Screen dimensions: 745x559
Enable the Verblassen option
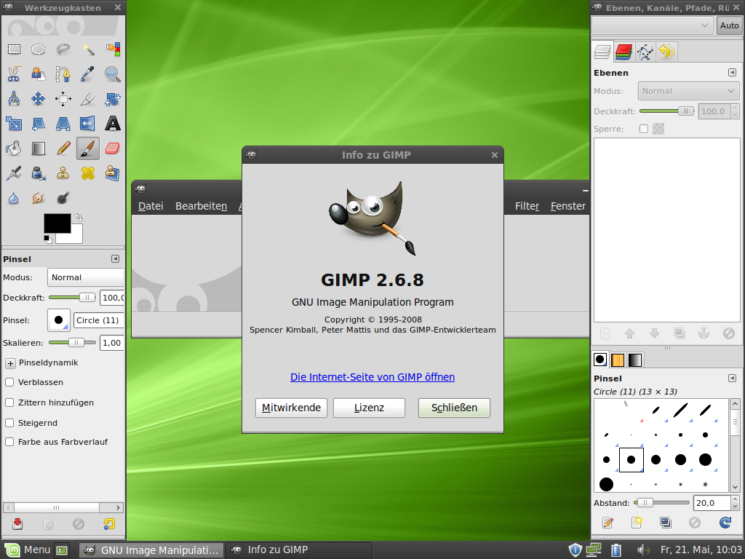pyautogui.click(x=9, y=382)
